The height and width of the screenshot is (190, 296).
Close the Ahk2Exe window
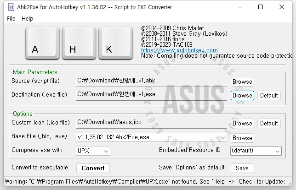[282, 7]
